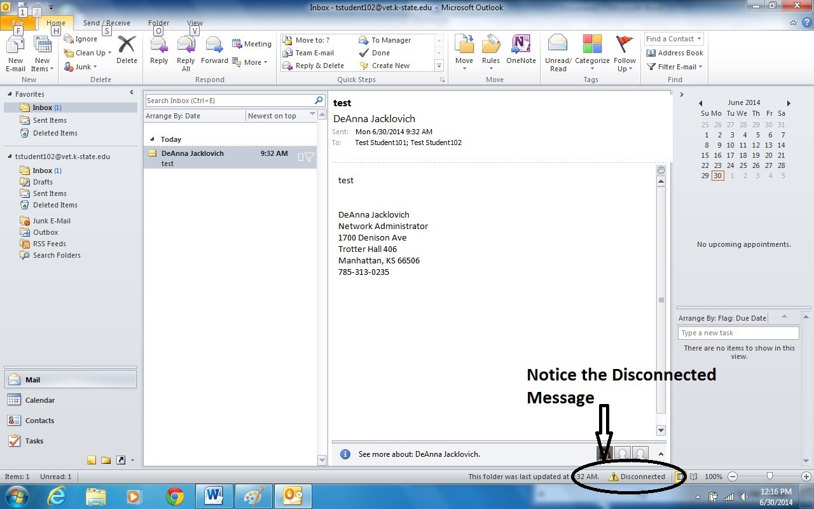Collapse the Today group in message list

pyautogui.click(x=151, y=139)
